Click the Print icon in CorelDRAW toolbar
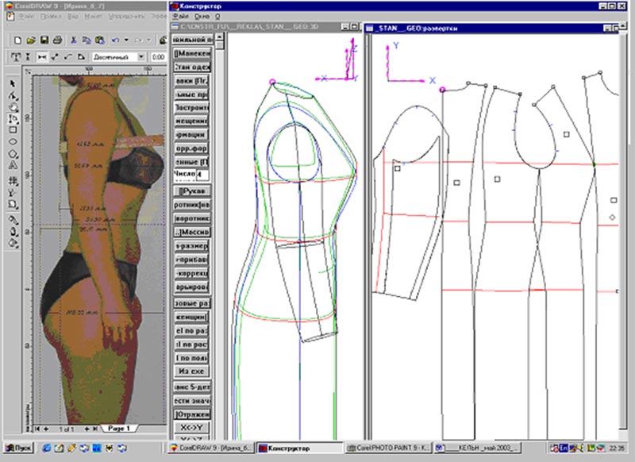The image size is (635, 462). [x=58, y=40]
